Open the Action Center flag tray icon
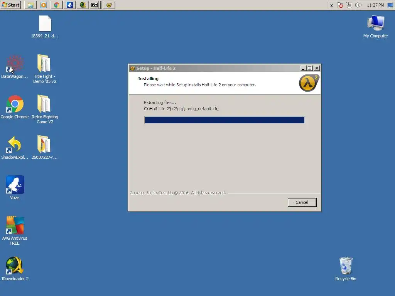This screenshot has height=296, width=395. tap(339, 5)
